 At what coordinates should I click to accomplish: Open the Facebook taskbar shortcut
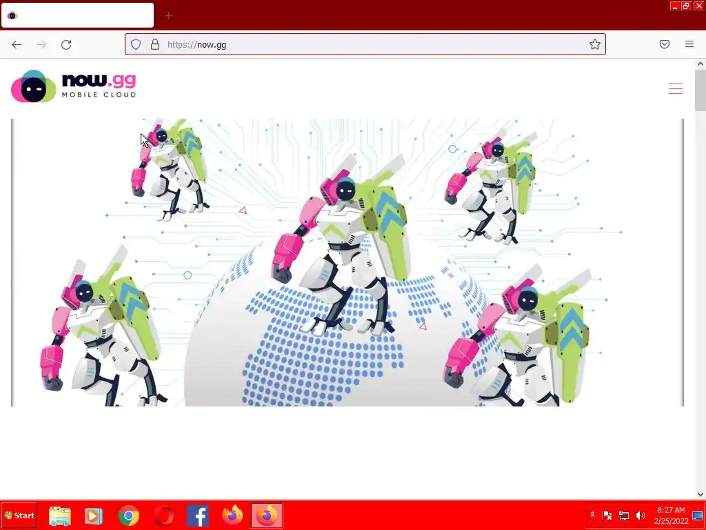(198, 516)
